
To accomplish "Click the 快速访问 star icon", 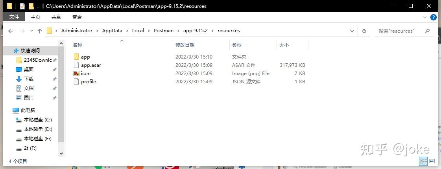I will tap(16, 51).
